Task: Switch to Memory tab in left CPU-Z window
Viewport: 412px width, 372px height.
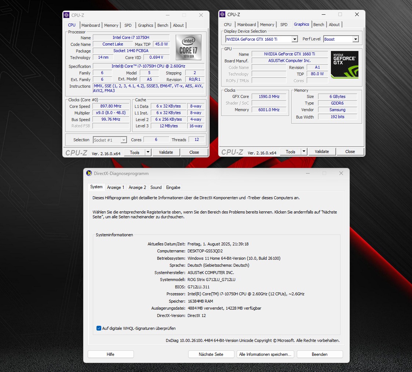Action: click(x=111, y=25)
